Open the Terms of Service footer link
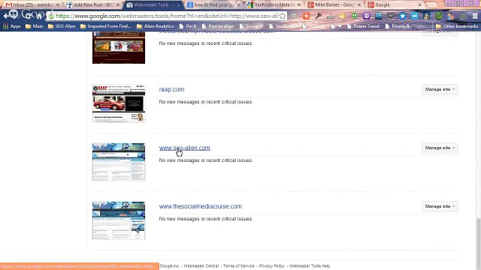 239,266
